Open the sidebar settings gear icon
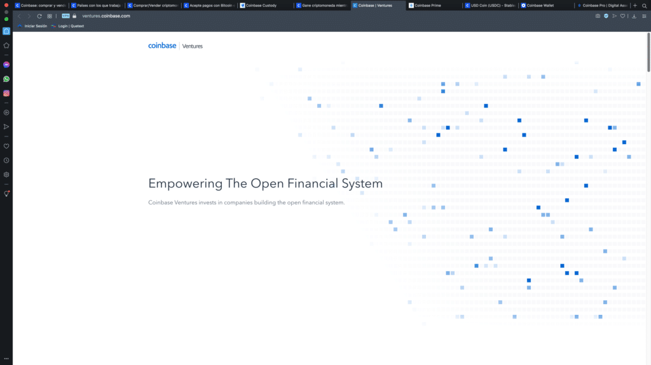Image resolution: width=651 pixels, height=365 pixels. (x=6, y=175)
